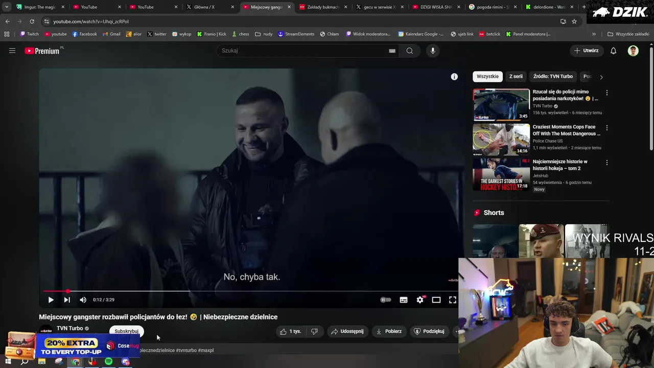654x368 pixels.
Task: Open the on-screen keyboard icon in search box
Action: 392,51
